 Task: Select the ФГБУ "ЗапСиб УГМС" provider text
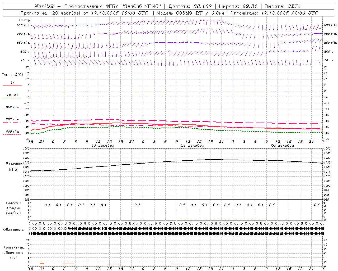pos(133,6)
